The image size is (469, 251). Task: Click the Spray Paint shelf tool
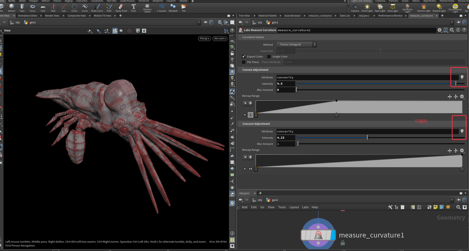(x=121, y=7)
